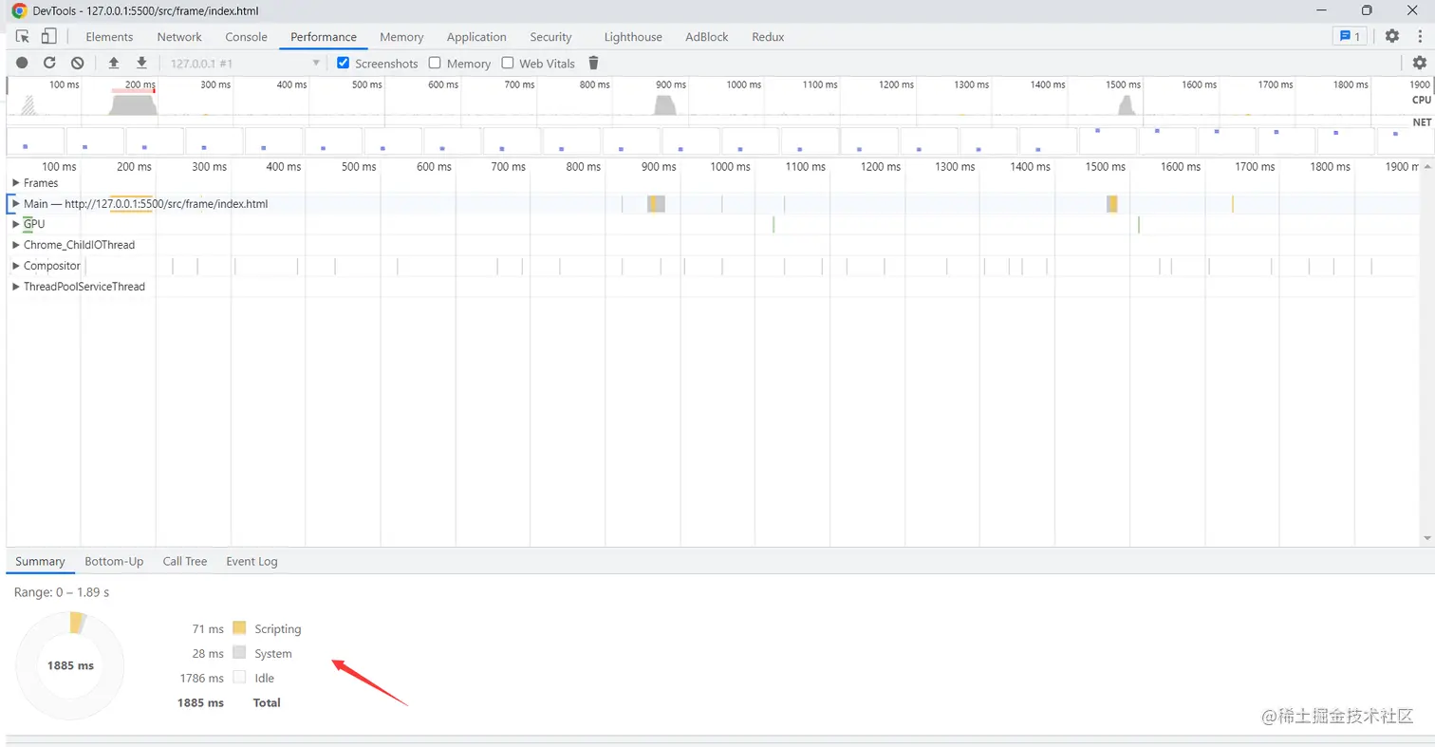Viewport: 1435px width, 747px height.
Task: Click the flame chart scroll up arrow
Action: pos(1426,166)
